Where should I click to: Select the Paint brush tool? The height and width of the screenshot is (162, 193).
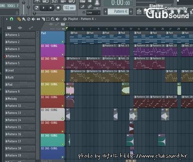[24, 19]
